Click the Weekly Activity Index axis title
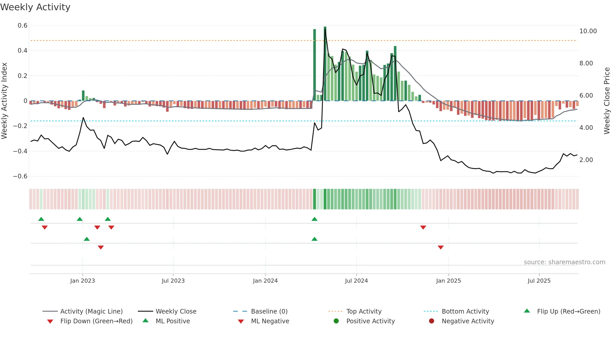 [x=4, y=101]
